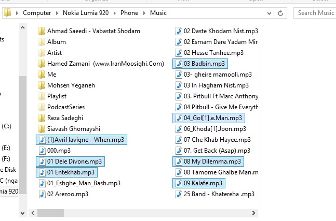Refresh the Music folder view
This screenshot has height=221, width=336.
click(x=281, y=13)
